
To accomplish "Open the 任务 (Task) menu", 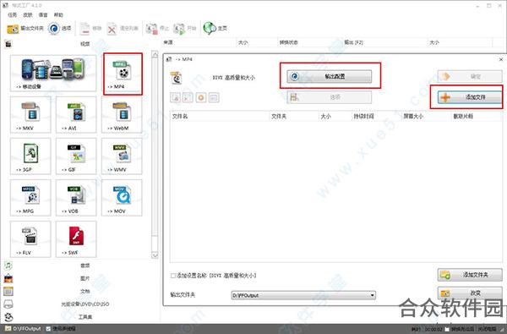I will click(x=12, y=15).
